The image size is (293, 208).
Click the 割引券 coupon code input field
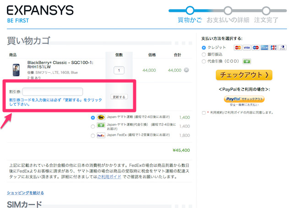(53, 91)
